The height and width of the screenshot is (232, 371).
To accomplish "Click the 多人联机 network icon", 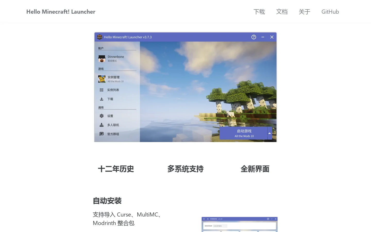I will [102, 125].
